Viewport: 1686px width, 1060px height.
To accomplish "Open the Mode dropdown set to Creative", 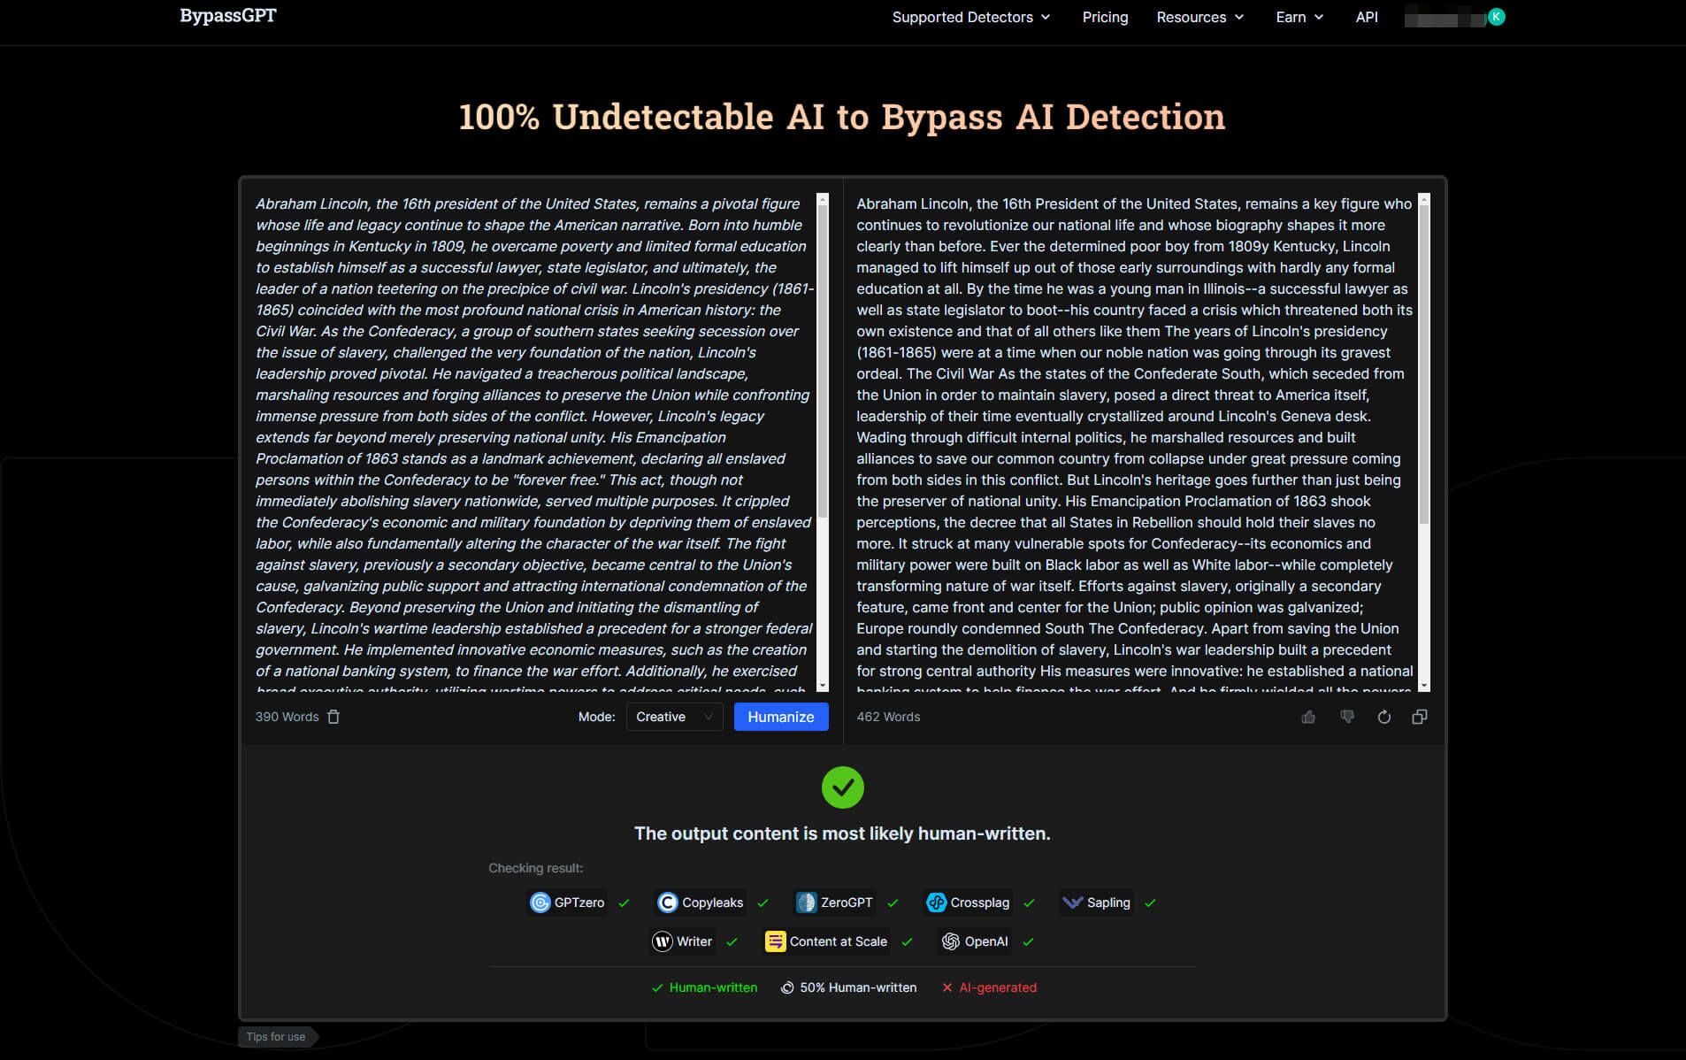I will coord(674,717).
